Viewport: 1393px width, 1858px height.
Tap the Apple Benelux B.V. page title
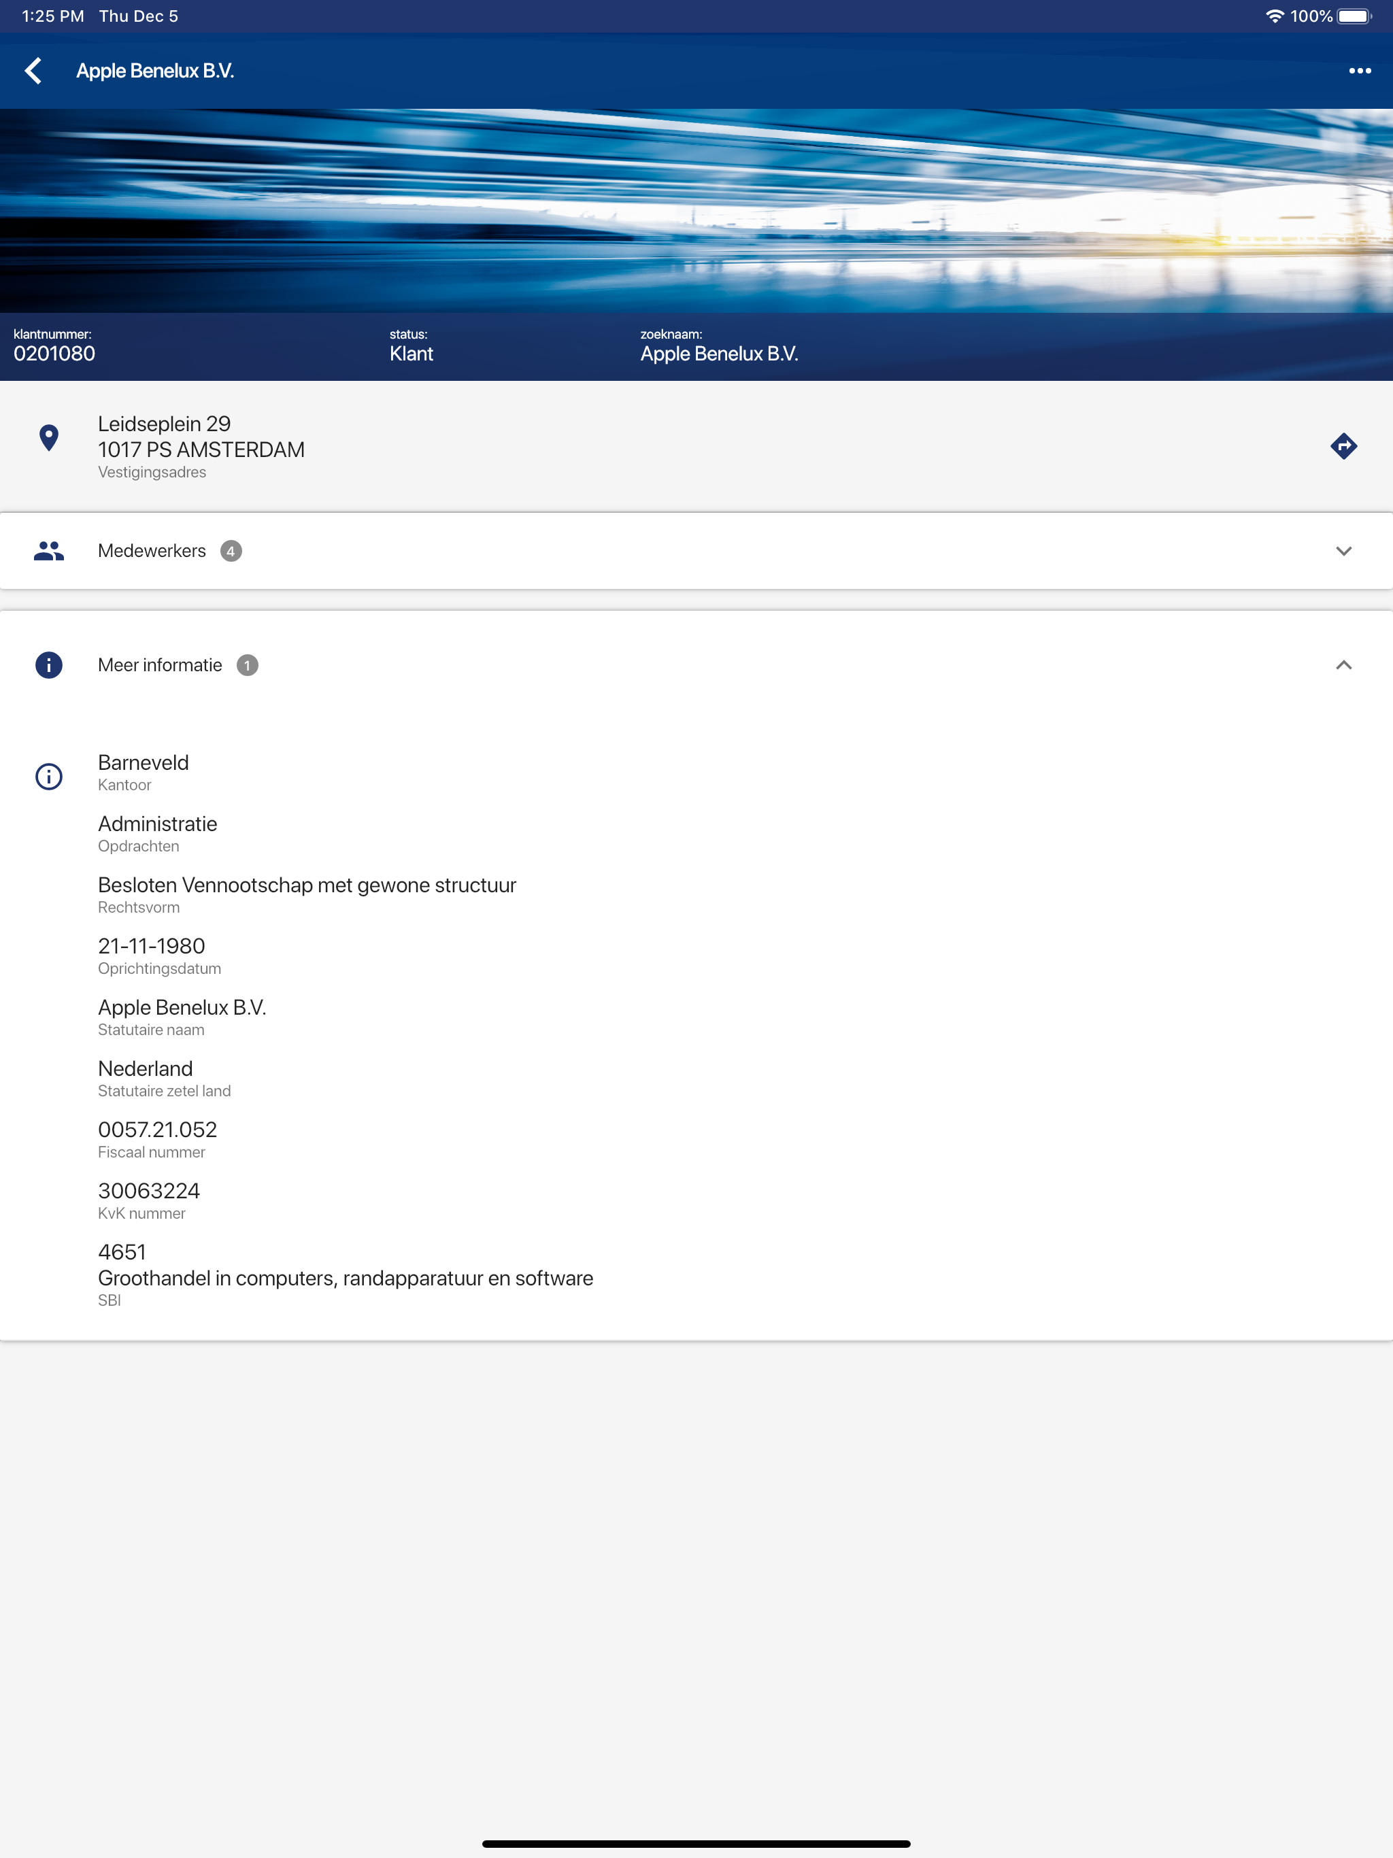pos(154,71)
